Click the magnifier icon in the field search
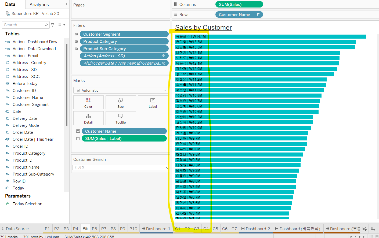The height and width of the screenshot is (238, 379). pos(46,25)
